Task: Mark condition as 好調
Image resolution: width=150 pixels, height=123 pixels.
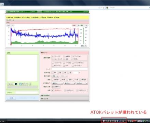Action: (x=61, y=80)
